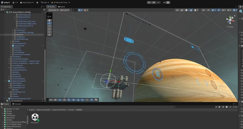Toggle perspective label Persp
This screenshot has height=129, width=243.
[230, 27]
